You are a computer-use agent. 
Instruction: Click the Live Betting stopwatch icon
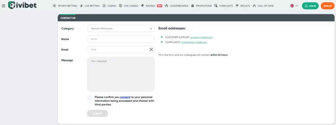(x=81, y=6)
